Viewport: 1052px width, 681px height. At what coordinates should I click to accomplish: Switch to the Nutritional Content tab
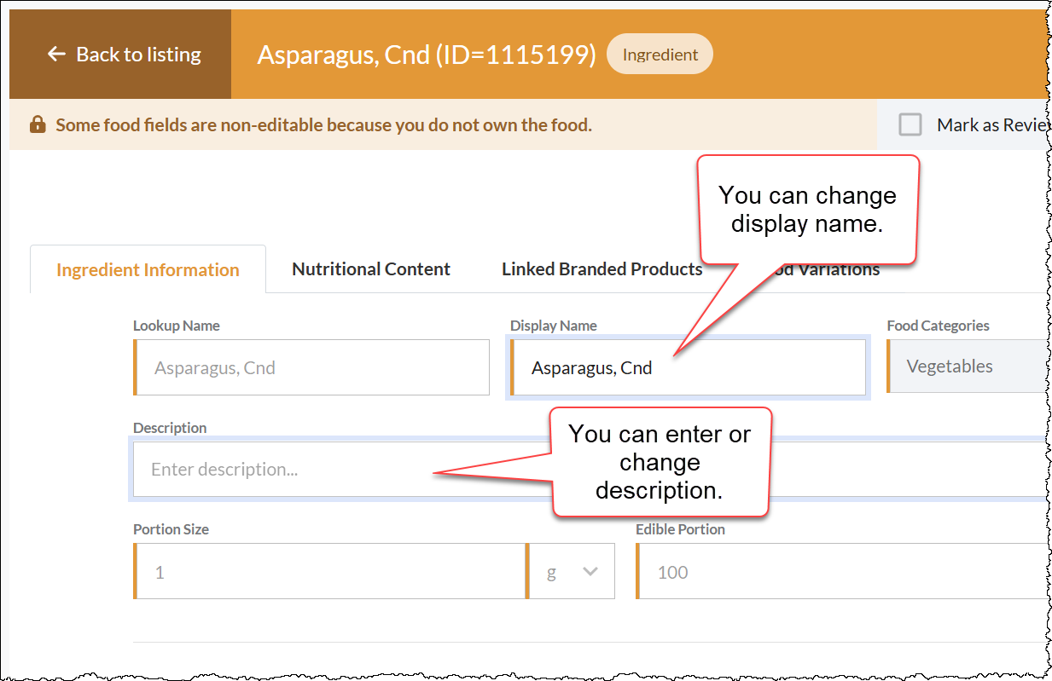coord(370,268)
